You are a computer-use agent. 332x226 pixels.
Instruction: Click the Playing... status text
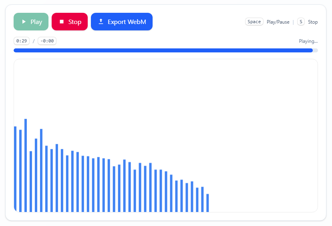[x=308, y=41]
